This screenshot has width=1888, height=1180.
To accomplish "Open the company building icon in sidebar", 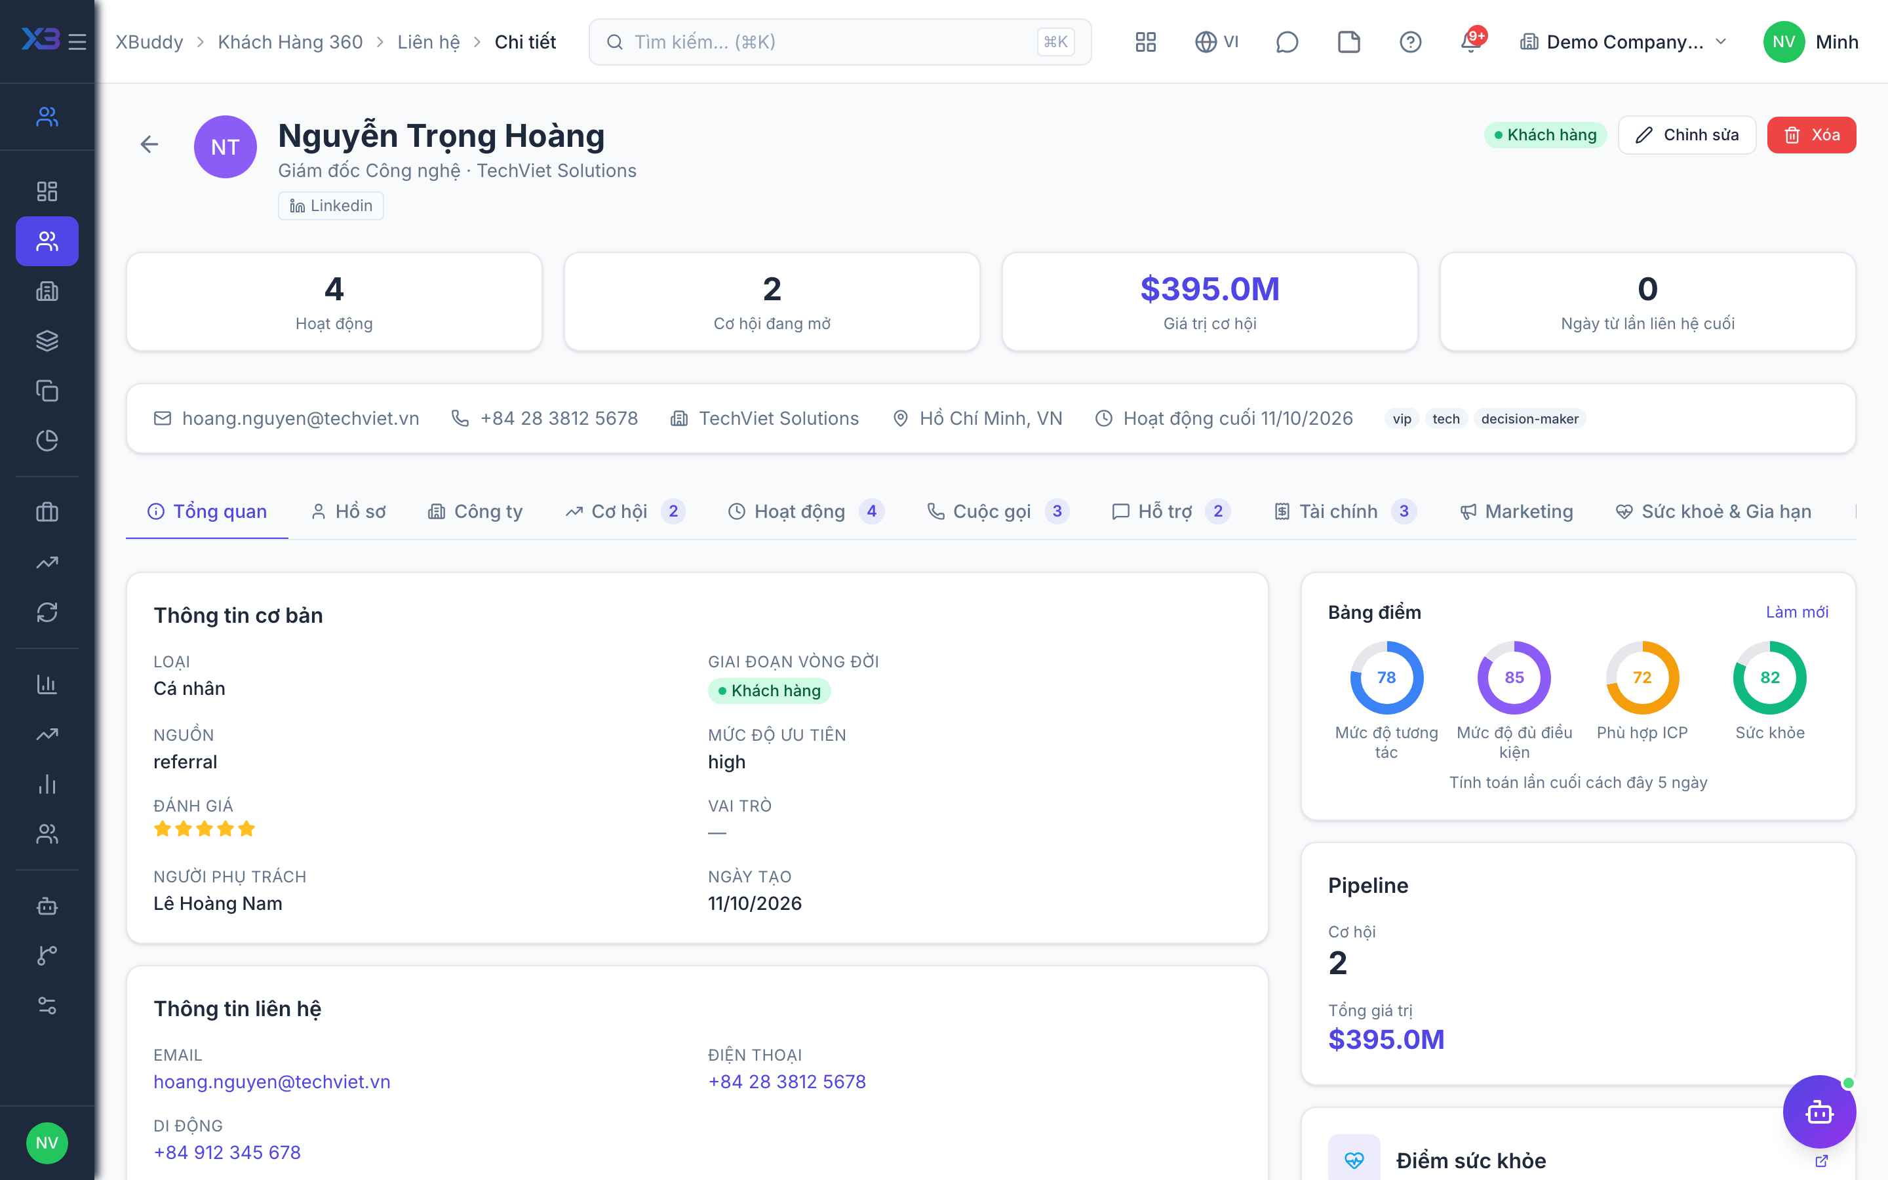I will pyautogui.click(x=47, y=291).
